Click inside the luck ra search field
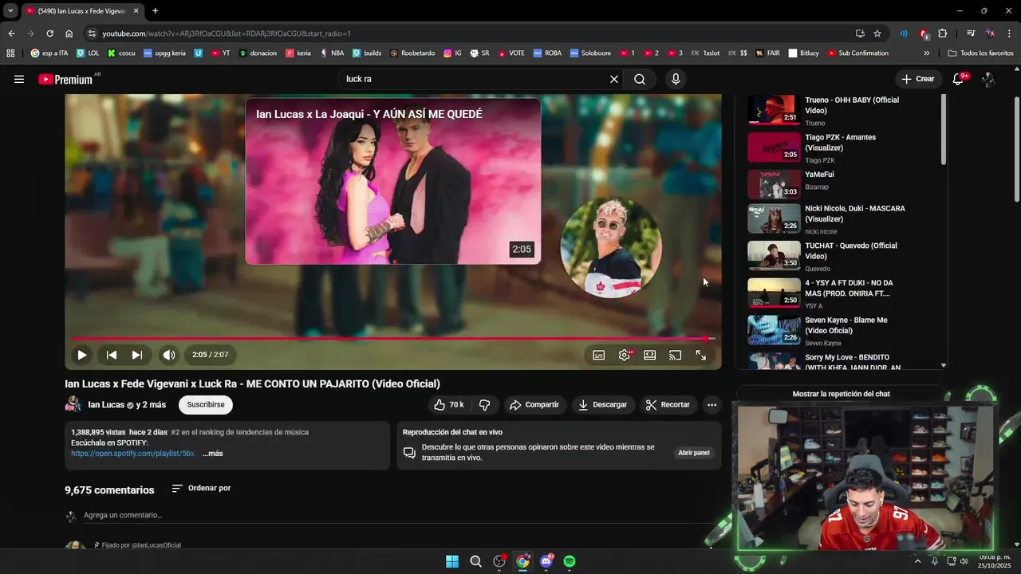Viewport: 1021px width, 574px height. point(471,79)
